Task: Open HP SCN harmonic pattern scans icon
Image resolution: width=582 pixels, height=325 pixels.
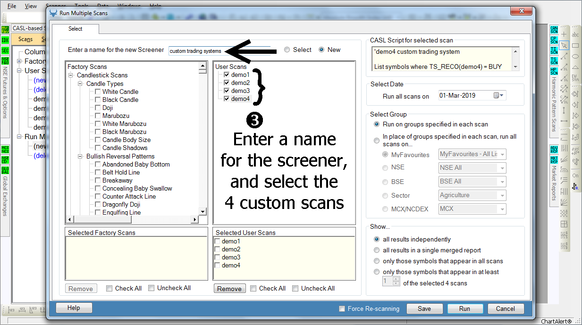Action: point(554,71)
